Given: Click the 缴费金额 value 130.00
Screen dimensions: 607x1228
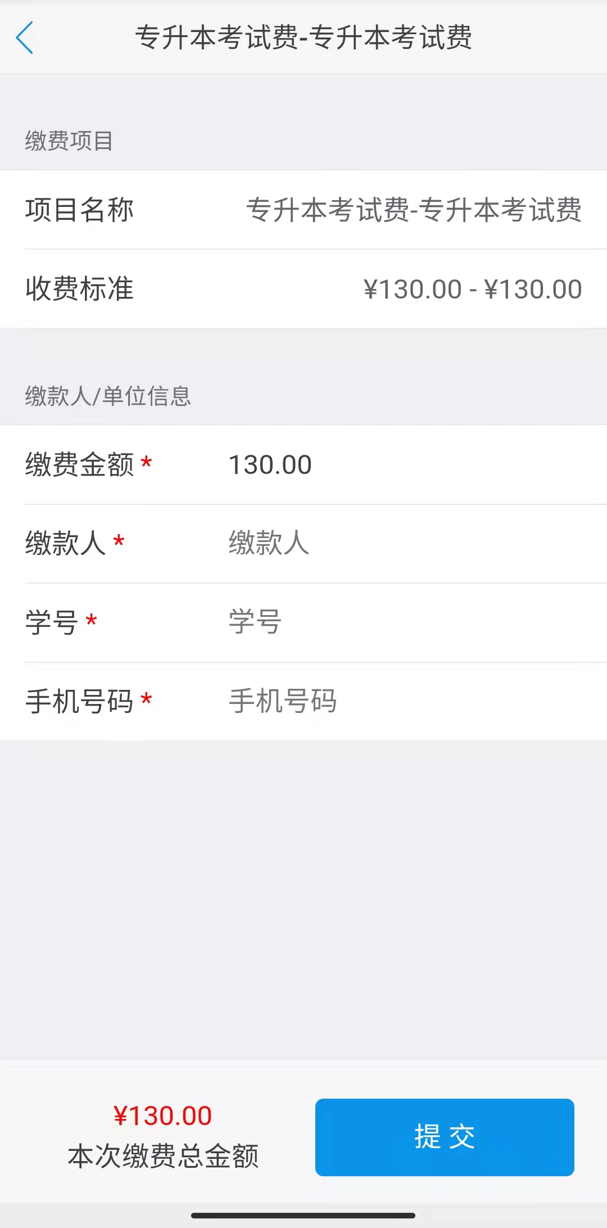Looking at the screenshot, I should [269, 465].
